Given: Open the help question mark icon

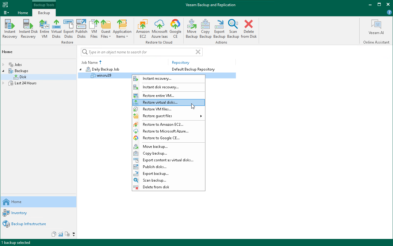Looking at the screenshot, I should (x=389, y=13).
